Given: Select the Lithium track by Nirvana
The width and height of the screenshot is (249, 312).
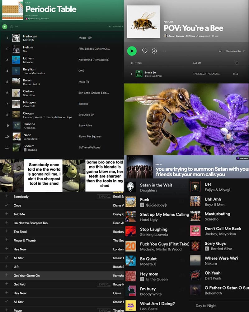Looking at the screenshot, I should (x=62, y=60).
